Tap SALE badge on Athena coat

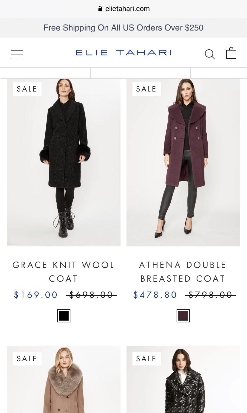click(x=146, y=89)
